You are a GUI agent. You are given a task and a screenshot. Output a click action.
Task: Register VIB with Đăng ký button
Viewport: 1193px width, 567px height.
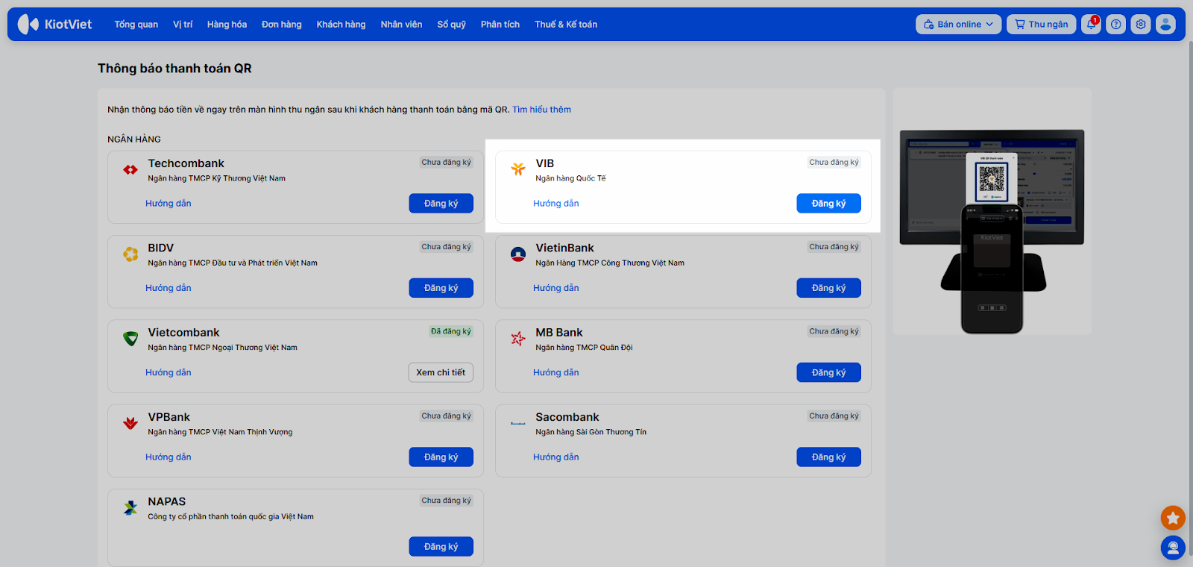[x=828, y=204]
